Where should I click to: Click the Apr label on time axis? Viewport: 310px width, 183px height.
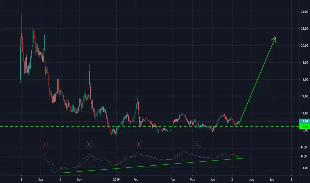pos(173,180)
